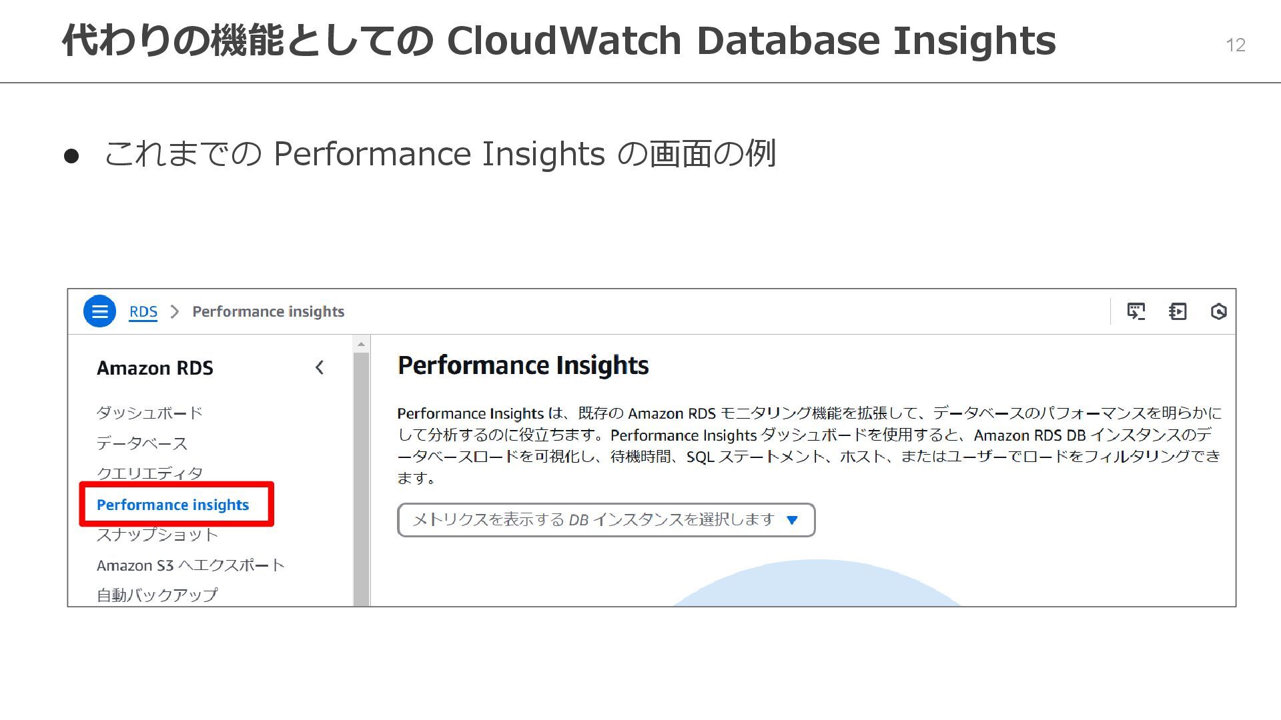This screenshot has height=720, width=1281.
Task: Collapse the Amazon RDS sidebar chevron
Action: [320, 367]
